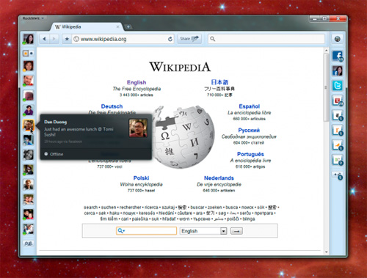Open the Twitter feed icon
The image size is (367, 278).
coord(338,86)
